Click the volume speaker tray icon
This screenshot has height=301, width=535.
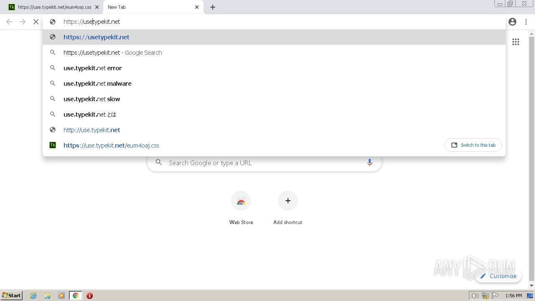coord(475,296)
